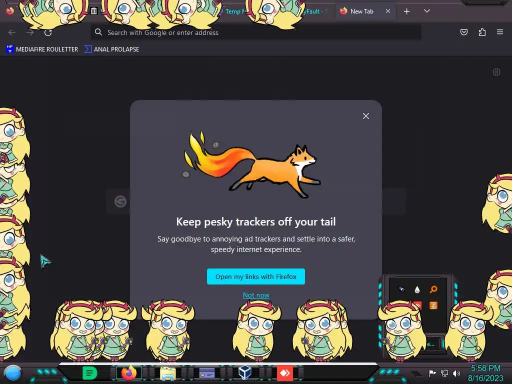Screen dimensions: 512x384
Task: Click the orange Java icon in tray popup
Action: 433,305
